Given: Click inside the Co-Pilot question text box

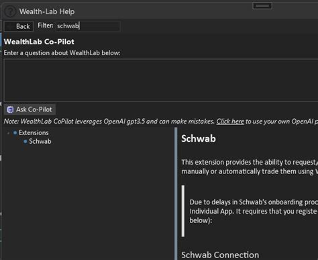Looking at the screenshot, I should click(161, 80).
